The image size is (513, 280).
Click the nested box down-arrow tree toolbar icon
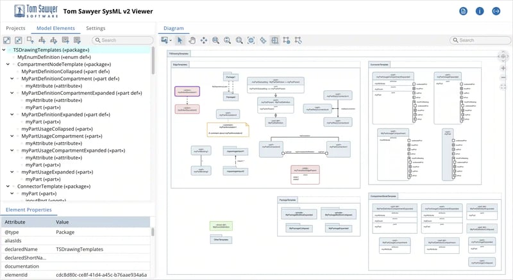pyautogui.click(x=77, y=40)
